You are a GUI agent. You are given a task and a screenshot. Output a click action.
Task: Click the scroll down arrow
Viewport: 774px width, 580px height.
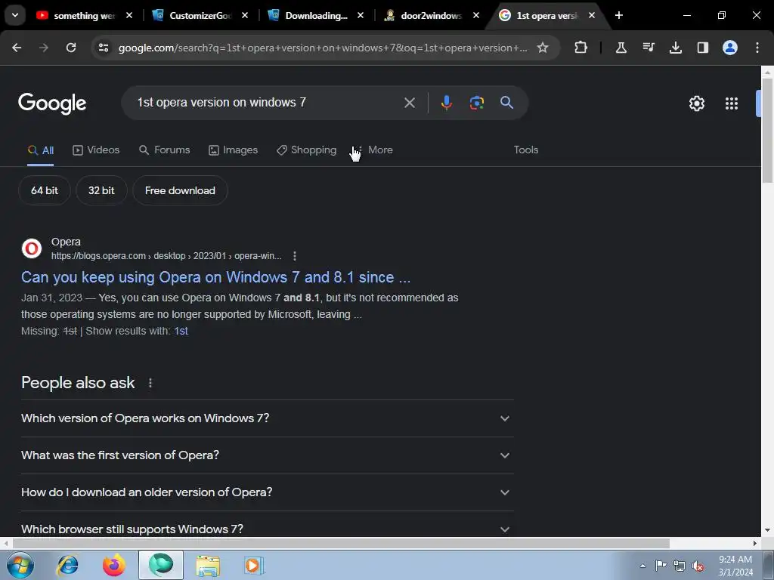pyautogui.click(x=767, y=530)
